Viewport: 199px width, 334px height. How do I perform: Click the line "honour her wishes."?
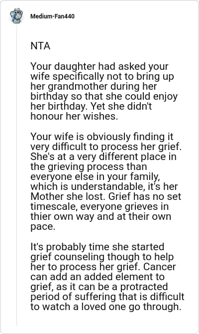[74, 116]
